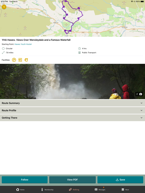Expand the Route Summary section
This screenshot has height=193, width=145.
click(72, 103)
